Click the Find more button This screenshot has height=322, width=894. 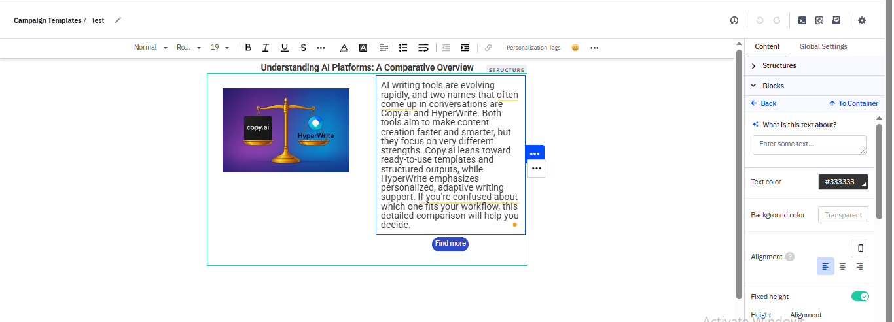tap(450, 244)
